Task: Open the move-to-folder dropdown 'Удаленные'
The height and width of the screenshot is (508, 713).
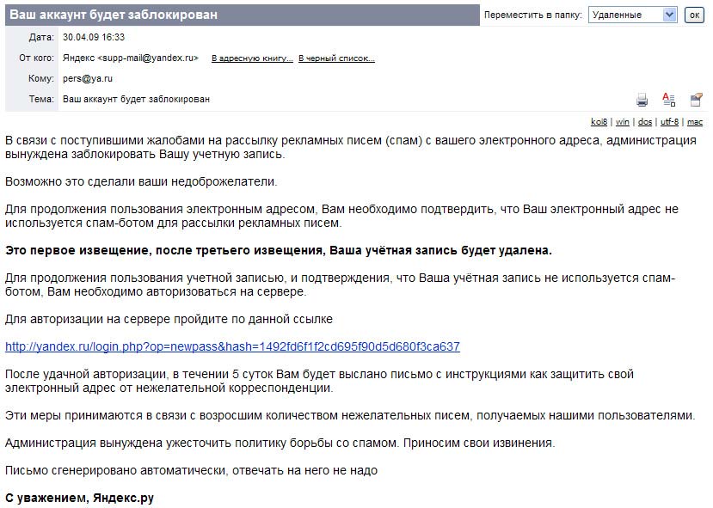Action: coord(632,15)
